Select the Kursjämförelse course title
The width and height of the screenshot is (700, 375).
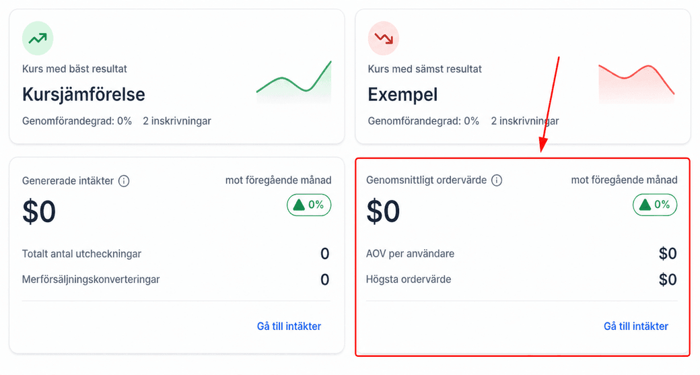(x=83, y=95)
